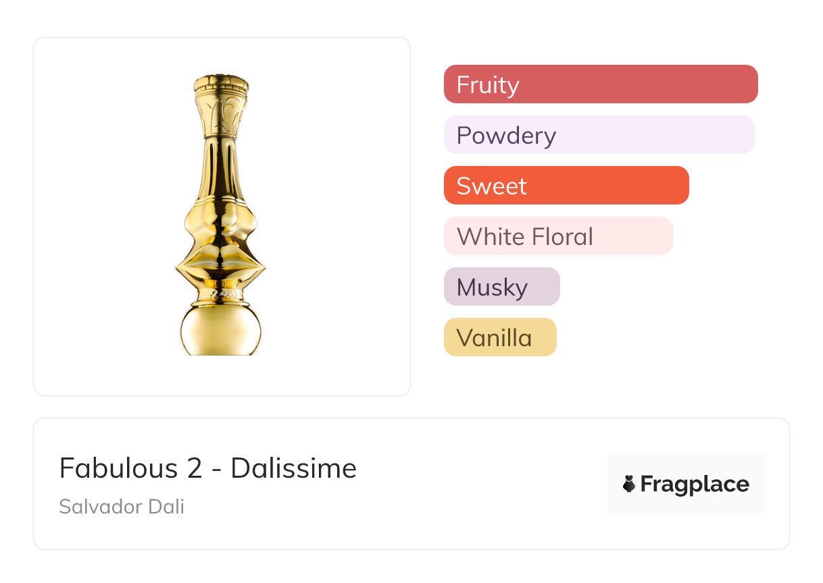Click the fluted neck of the gold bottle
The height and width of the screenshot is (583, 823).
(221, 169)
